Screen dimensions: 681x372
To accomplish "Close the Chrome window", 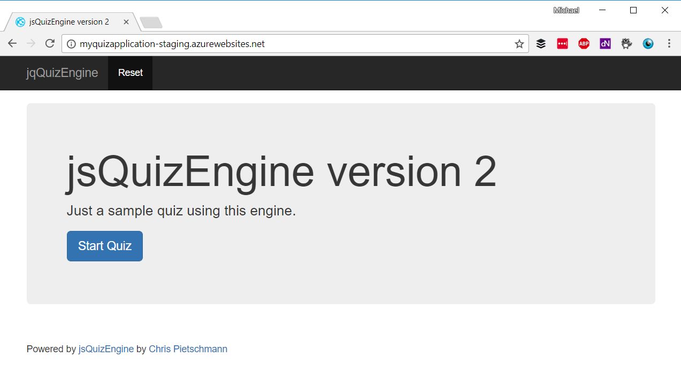I will tap(664, 10).
